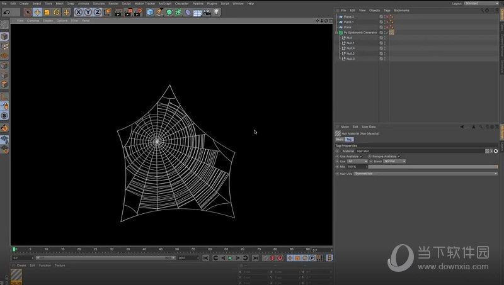Open the File menu in main menu bar
504x285 pixels.
point(4,4)
